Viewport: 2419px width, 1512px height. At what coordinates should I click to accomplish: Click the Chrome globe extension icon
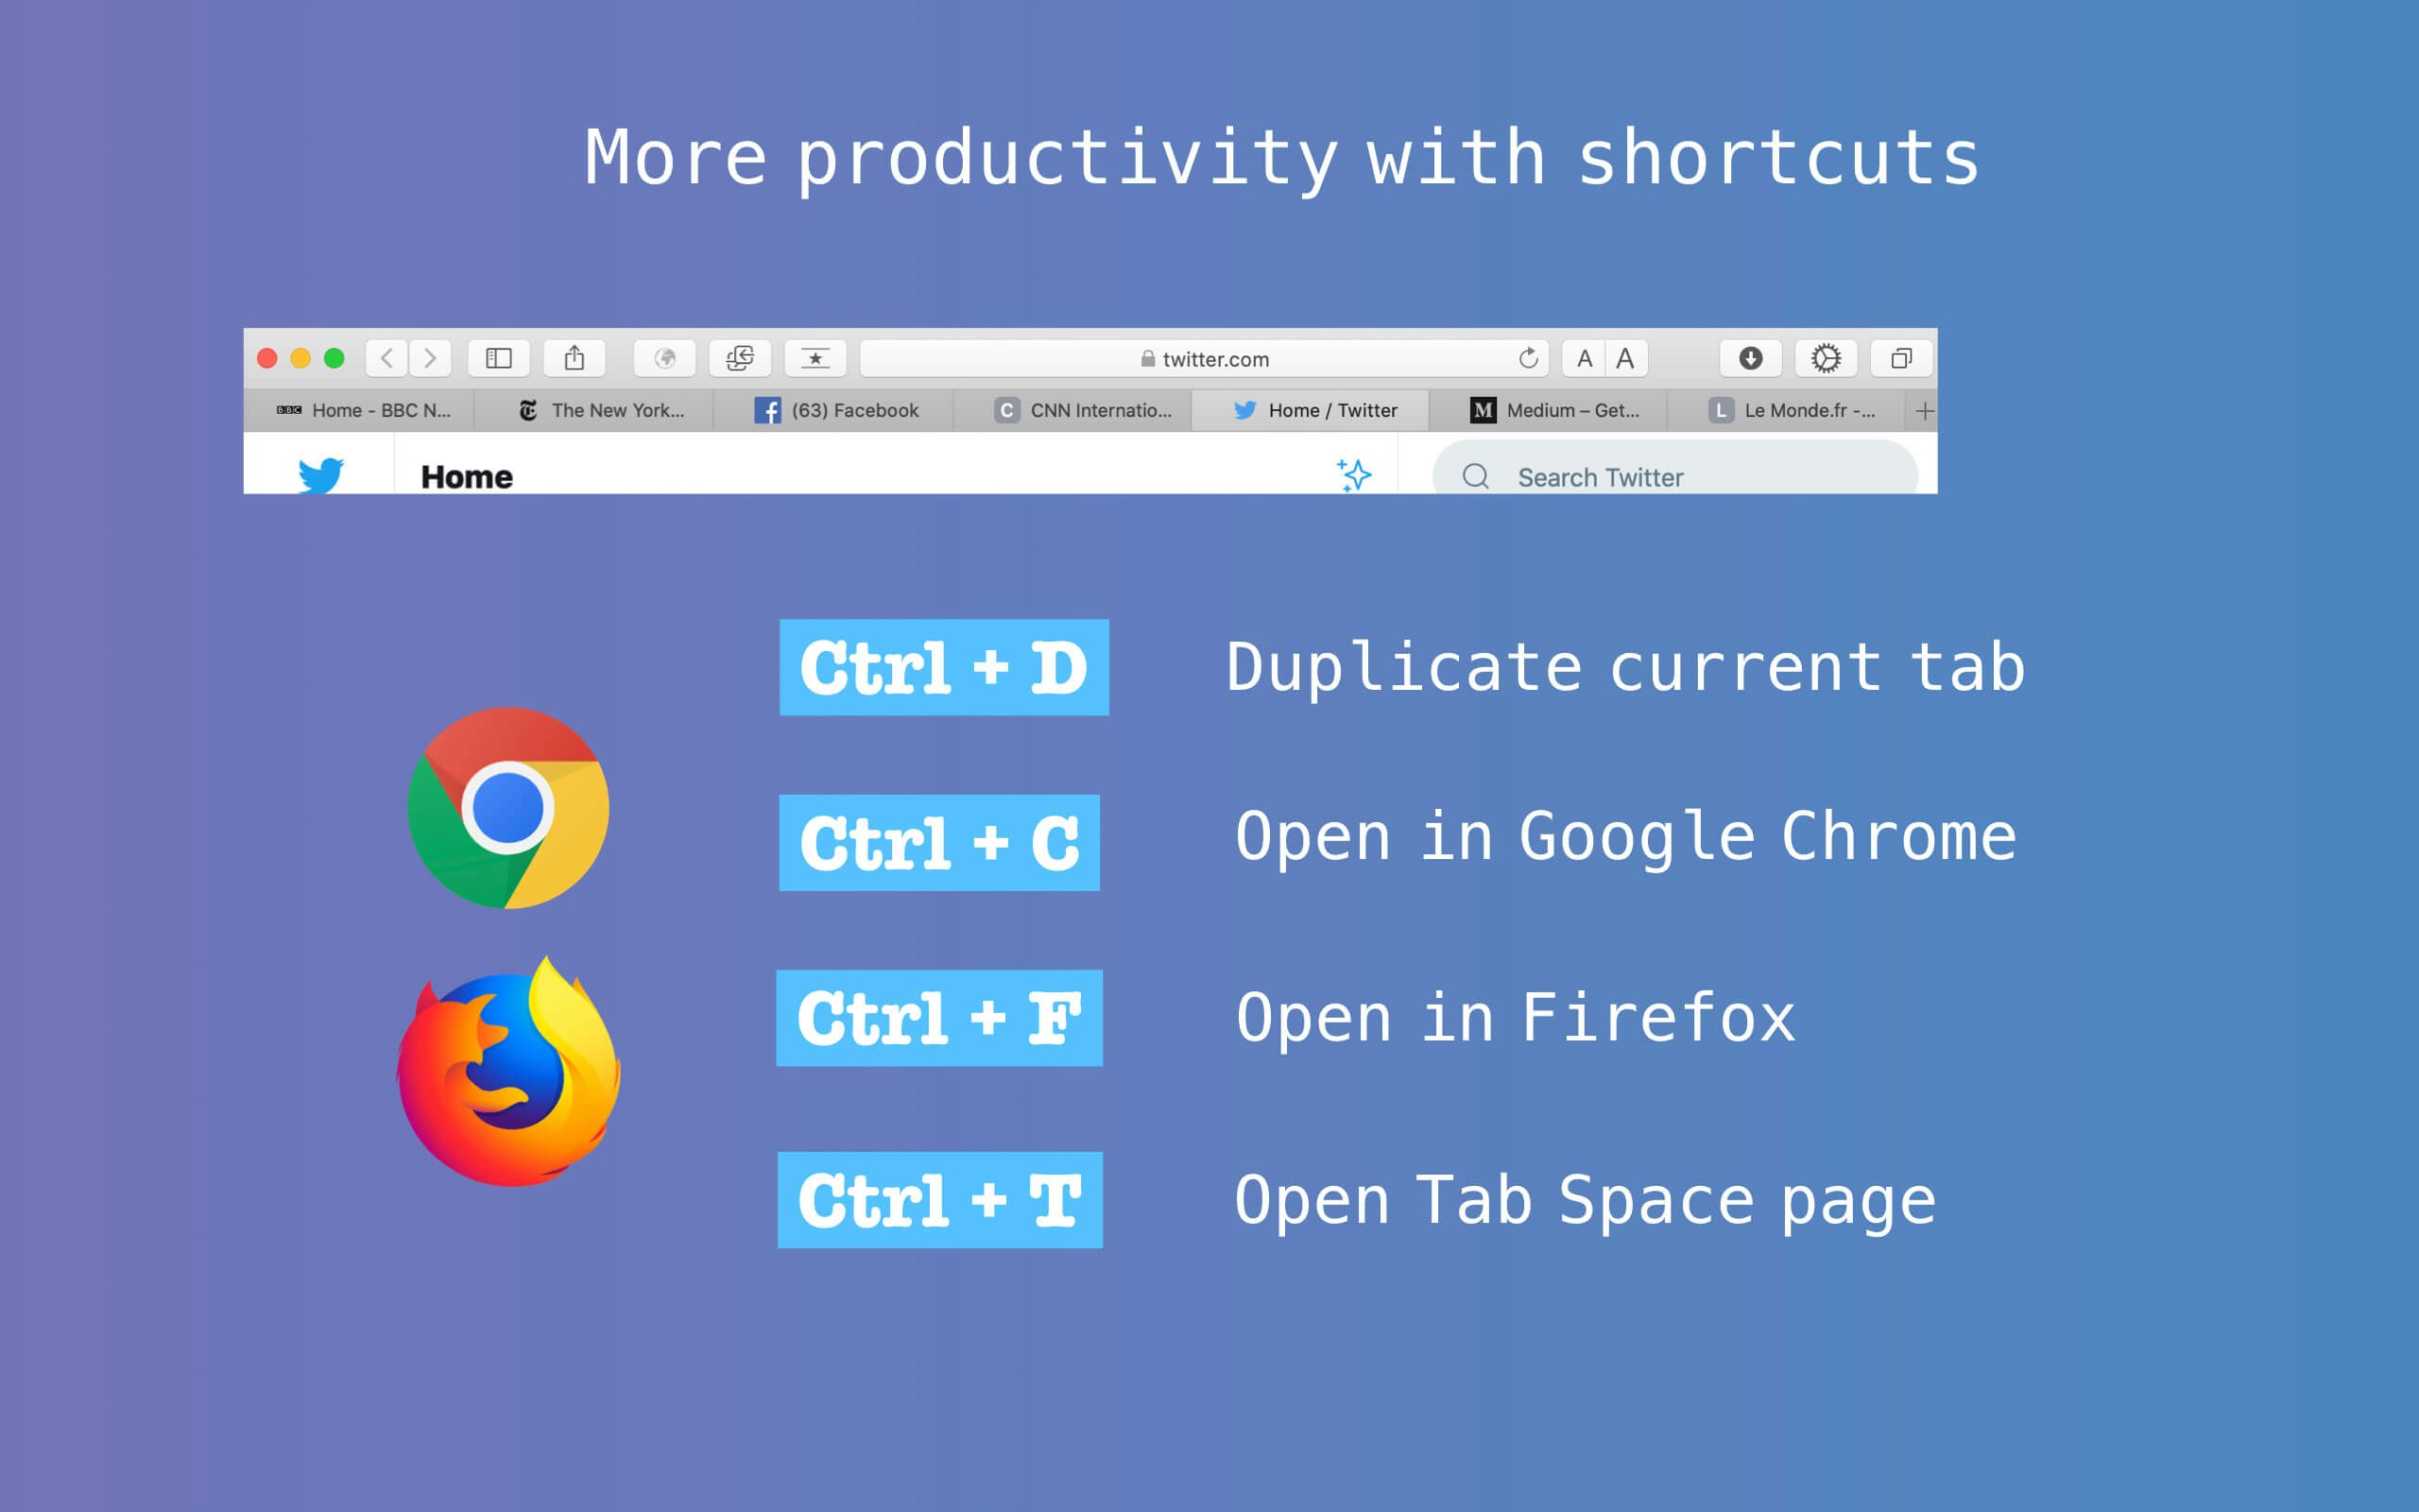click(664, 358)
